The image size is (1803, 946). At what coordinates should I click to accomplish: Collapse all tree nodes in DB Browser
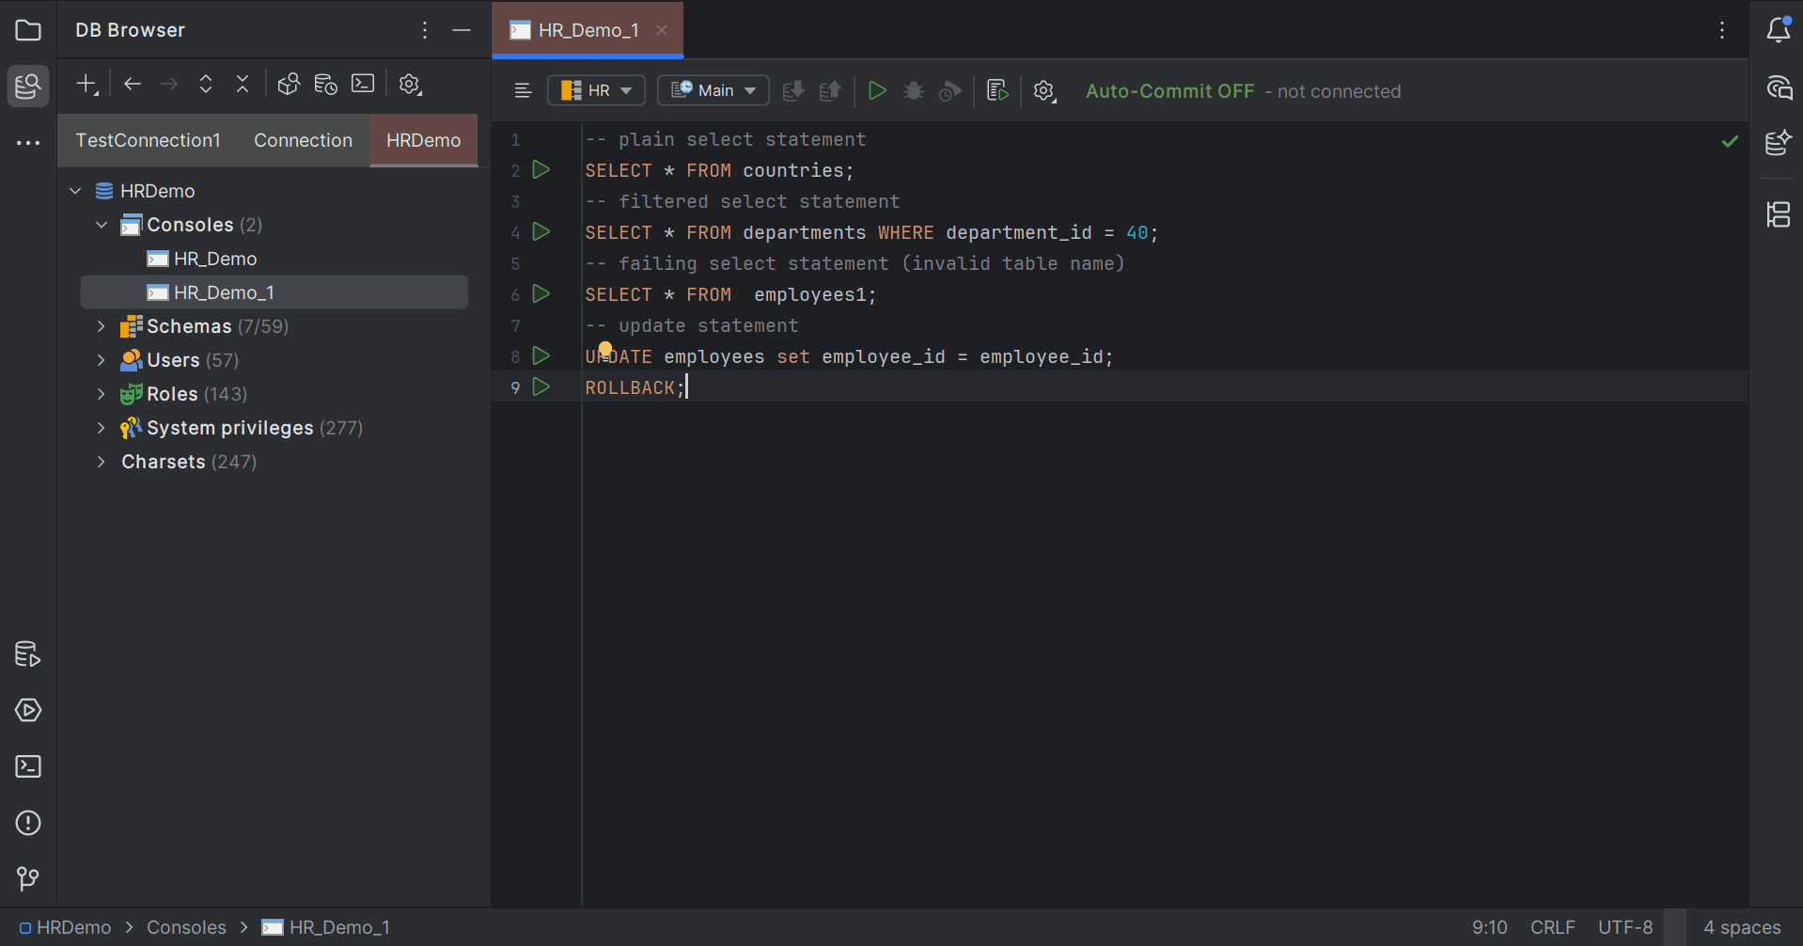point(242,84)
